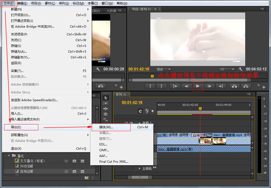Click the Go to In point button
The height and width of the screenshot is (188, 271).
pyautogui.click(x=175, y=86)
